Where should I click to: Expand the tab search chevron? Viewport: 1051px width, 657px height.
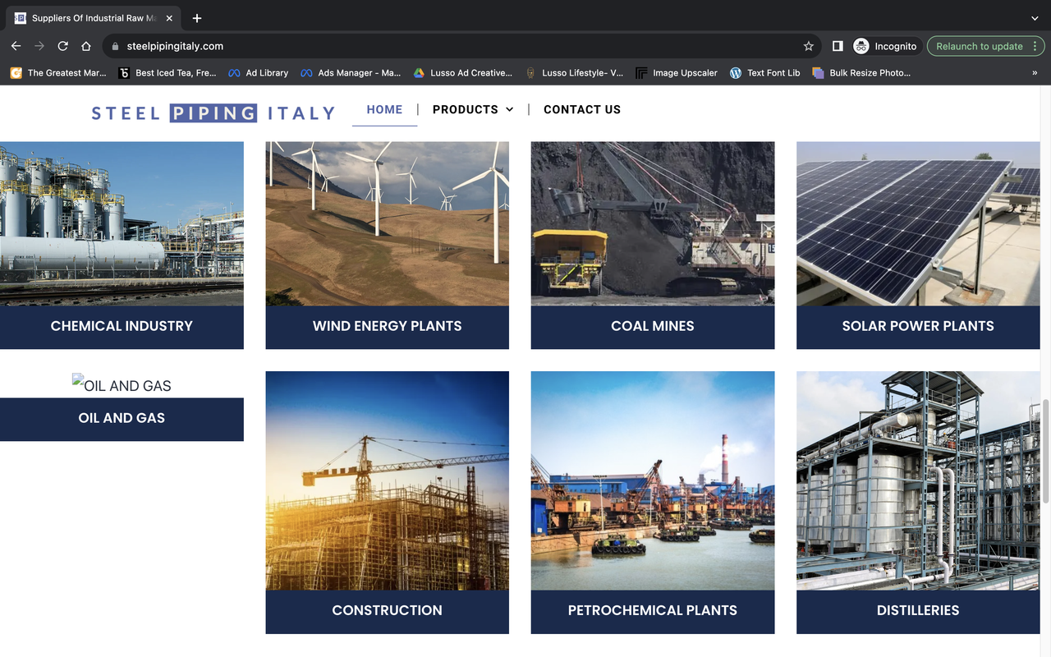click(x=1035, y=18)
